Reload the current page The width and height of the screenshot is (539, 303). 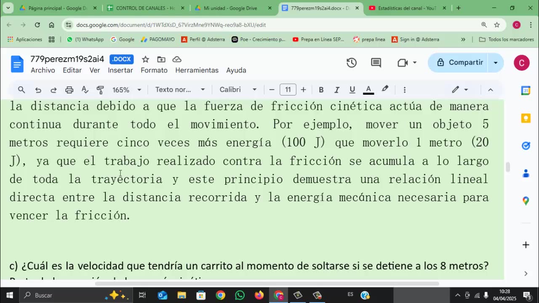pos(37,25)
